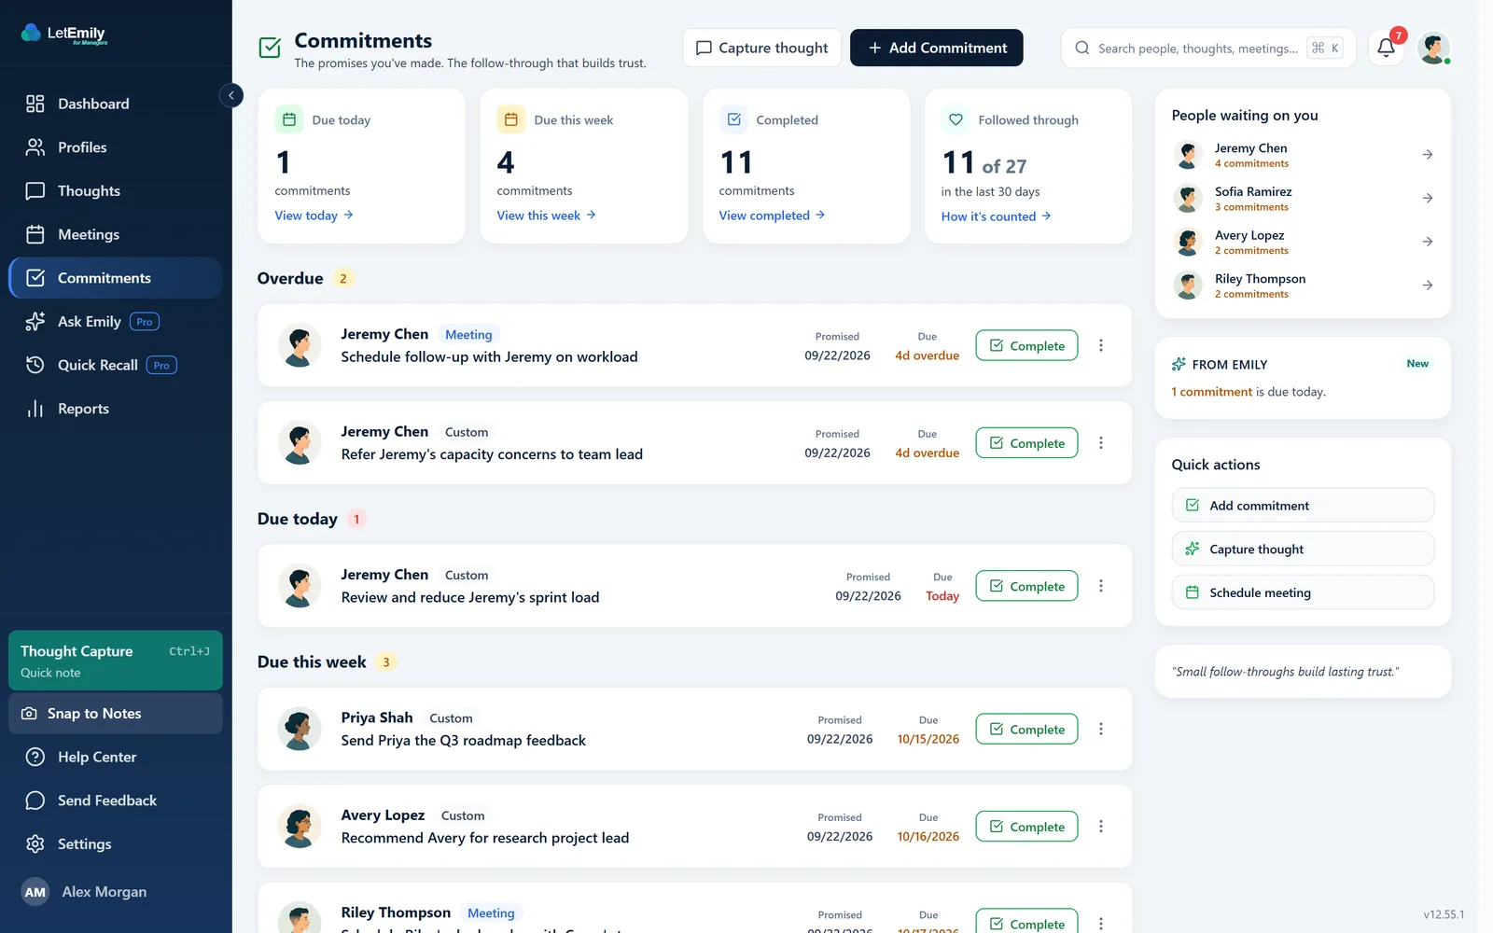Open Sofia Ramirez's waiting commitments arrow
This screenshot has width=1493, height=933.
coord(1428,198)
